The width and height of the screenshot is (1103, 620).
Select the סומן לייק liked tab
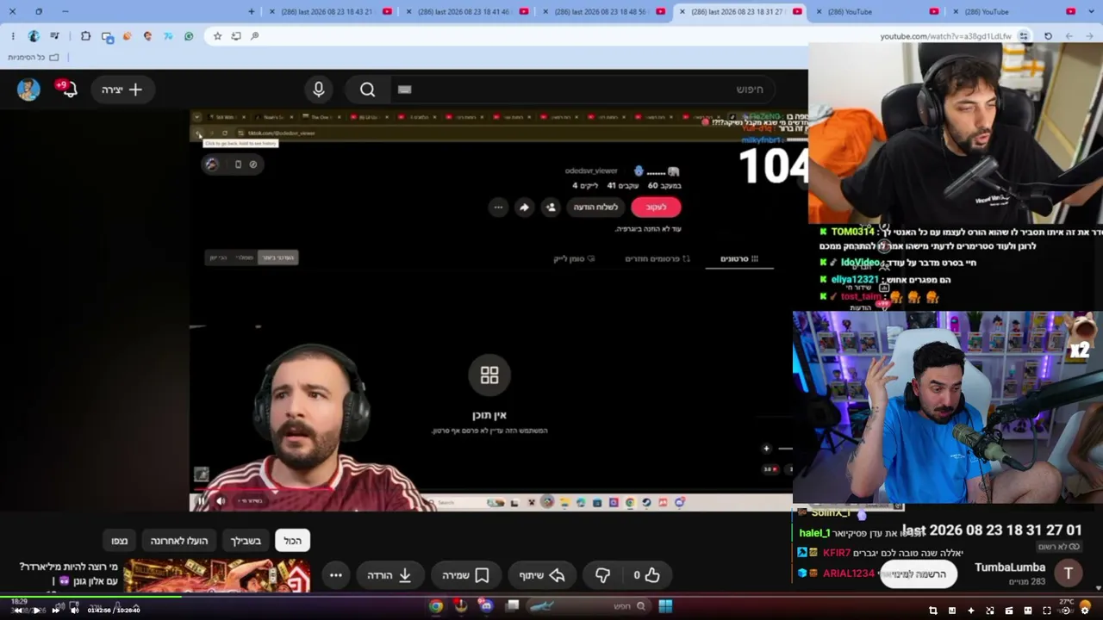pos(574,258)
